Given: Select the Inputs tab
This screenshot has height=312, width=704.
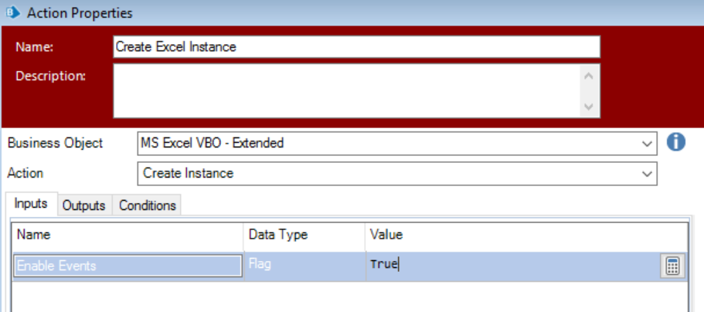Looking at the screenshot, I should (31, 204).
